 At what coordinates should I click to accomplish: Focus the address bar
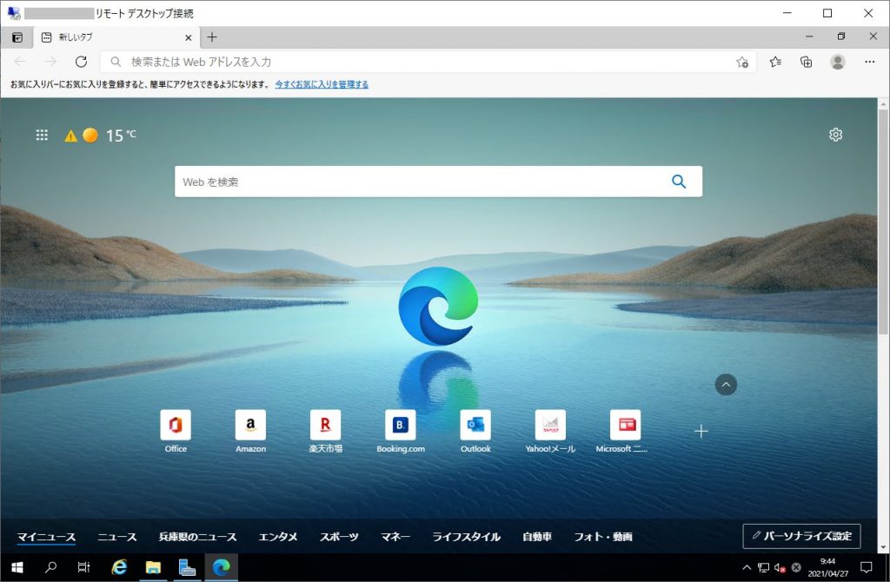tap(428, 62)
